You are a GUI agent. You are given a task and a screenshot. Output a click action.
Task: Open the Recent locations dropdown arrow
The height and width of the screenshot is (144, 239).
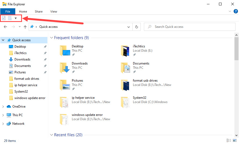coord(20,27)
